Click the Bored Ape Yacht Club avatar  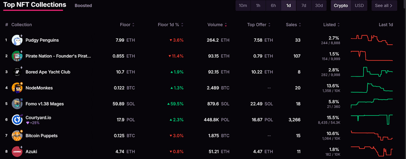click(x=17, y=72)
